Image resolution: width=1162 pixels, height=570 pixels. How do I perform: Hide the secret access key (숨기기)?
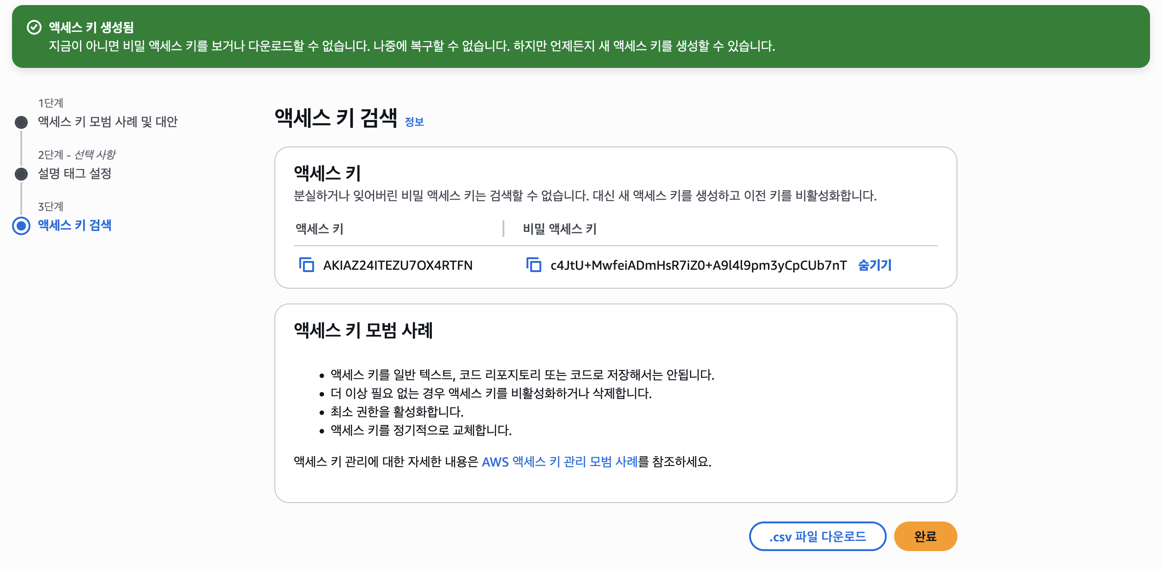(x=874, y=265)
